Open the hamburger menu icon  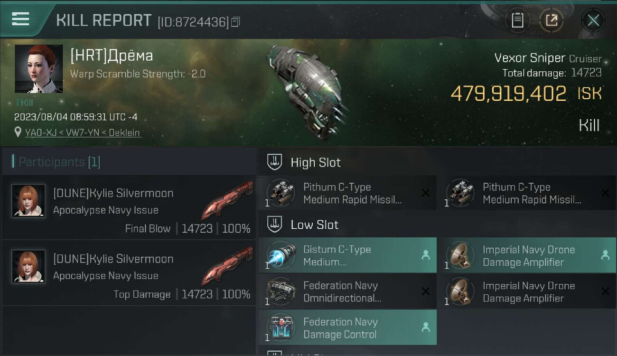click(x=20, y=19)
